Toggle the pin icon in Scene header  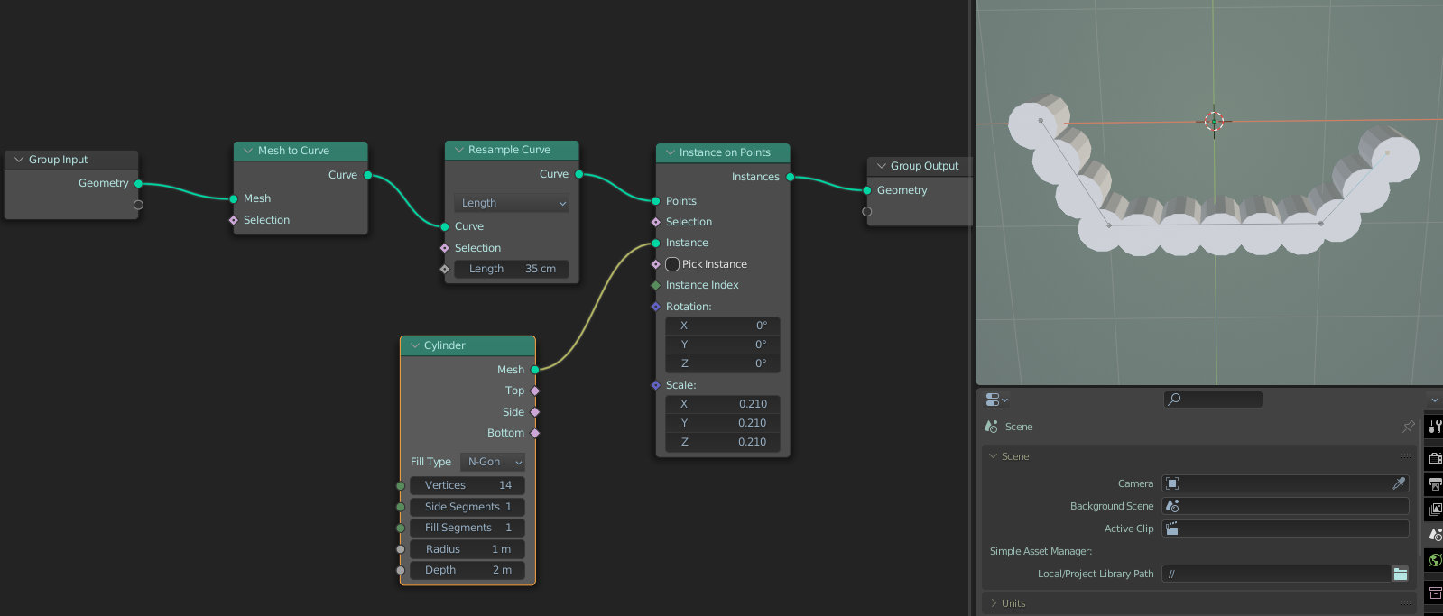(x=1408, y=427)
